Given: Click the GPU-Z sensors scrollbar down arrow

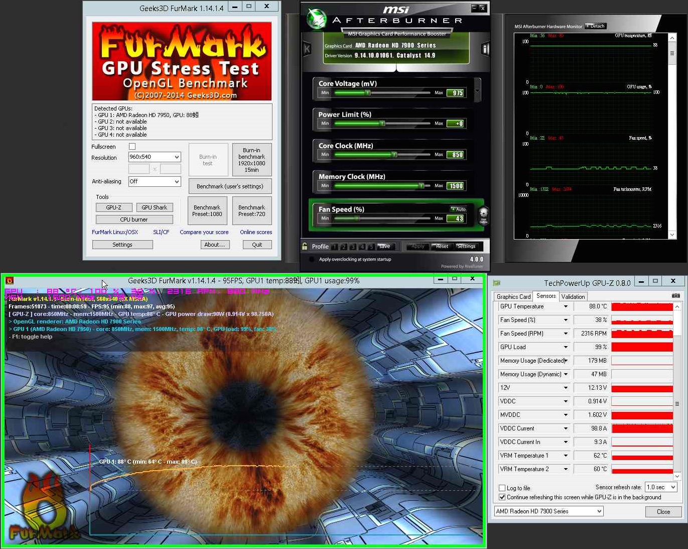Looking at the screenshot, I should point(677,476).
